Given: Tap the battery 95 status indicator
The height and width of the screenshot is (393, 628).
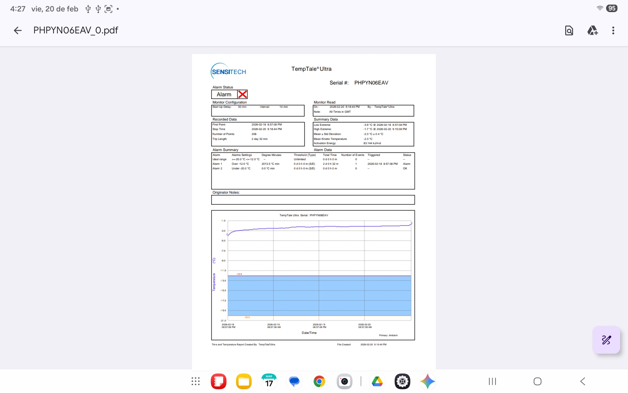Looking at the screenshot, I should [611, 9].
